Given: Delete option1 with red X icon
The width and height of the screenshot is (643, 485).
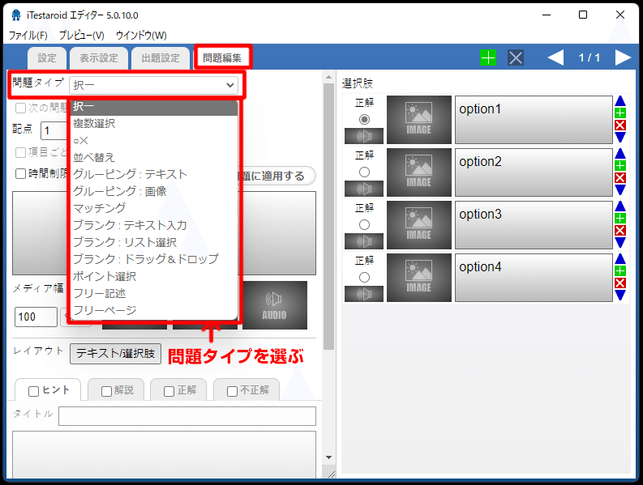Looking at the screenshot, I should 620,125.
